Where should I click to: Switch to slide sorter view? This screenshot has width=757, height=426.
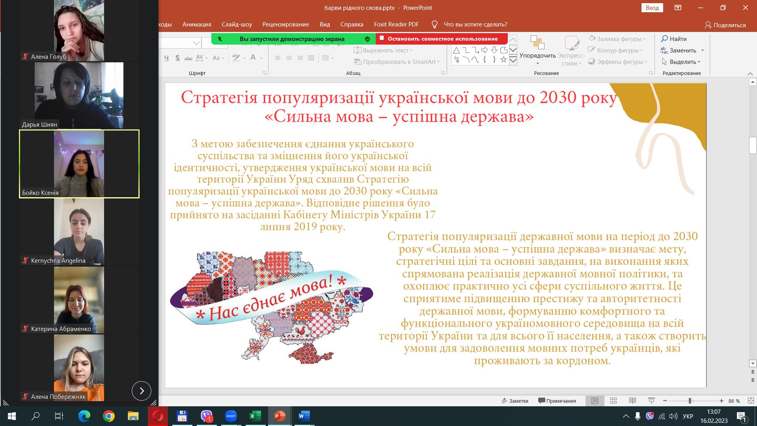coord(613,401)
